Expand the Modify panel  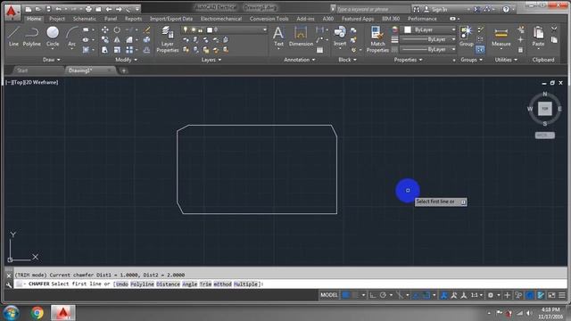pos(126,60)
